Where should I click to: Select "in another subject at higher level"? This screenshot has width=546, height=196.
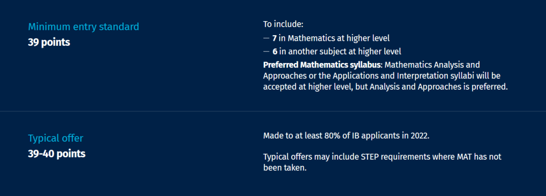coord(340,52)
